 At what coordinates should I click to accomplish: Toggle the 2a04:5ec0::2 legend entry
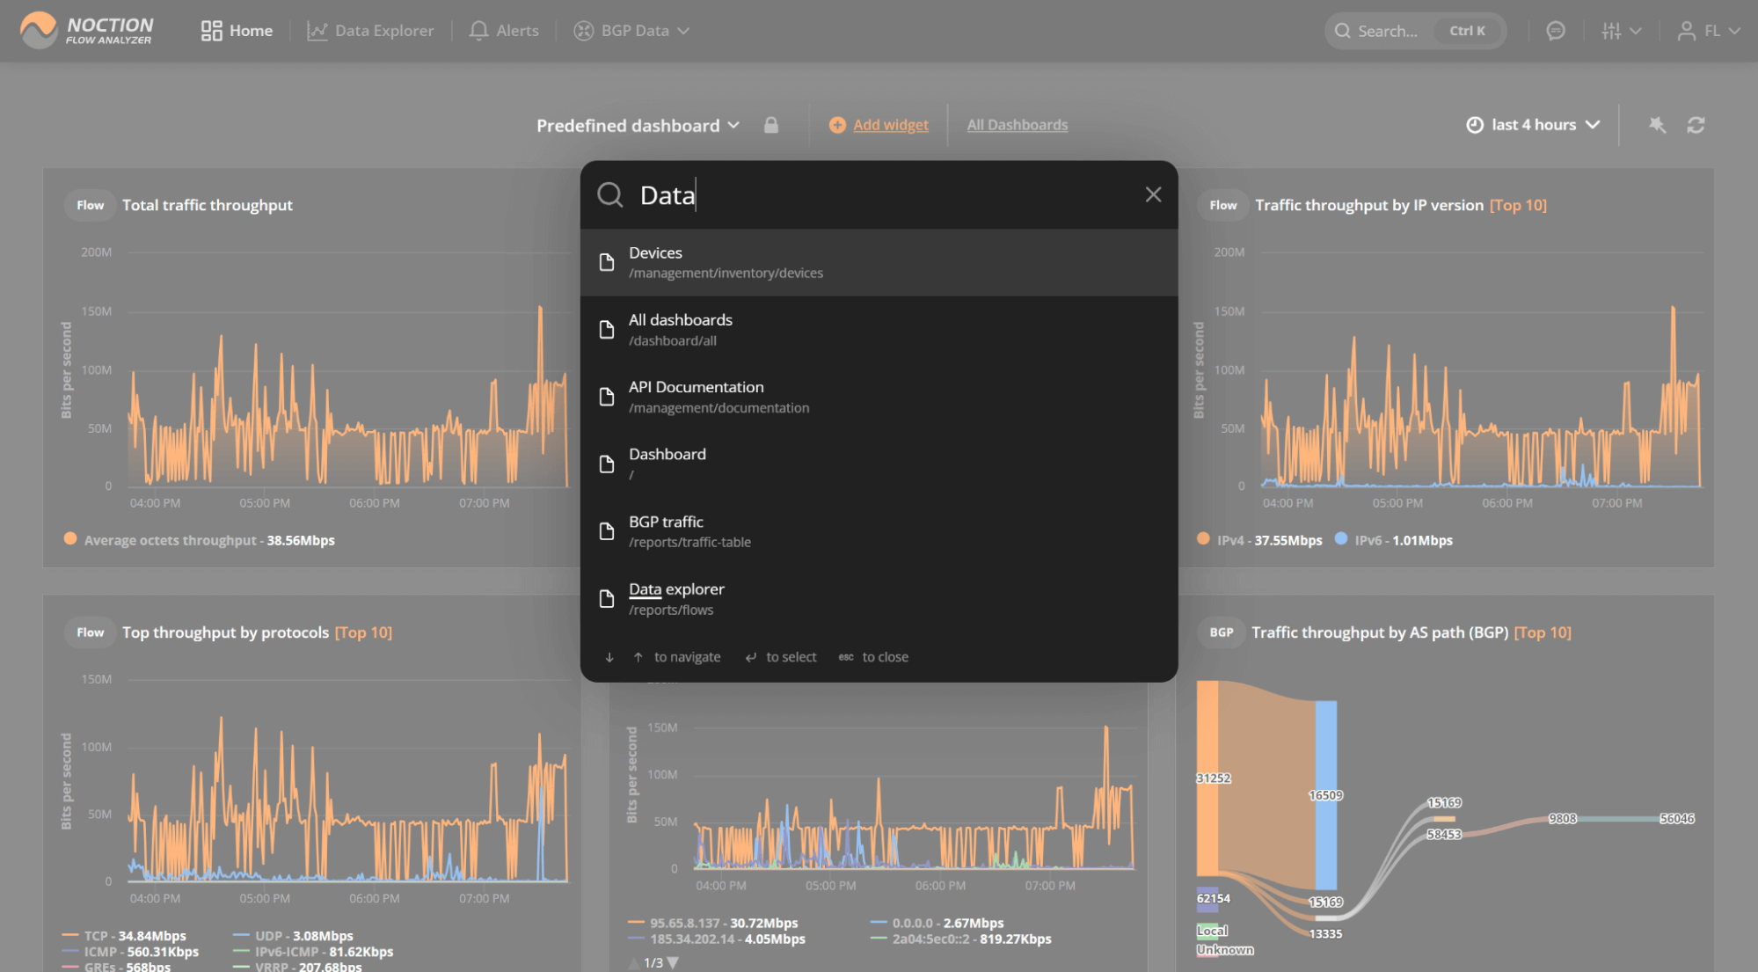click(960, 939)
